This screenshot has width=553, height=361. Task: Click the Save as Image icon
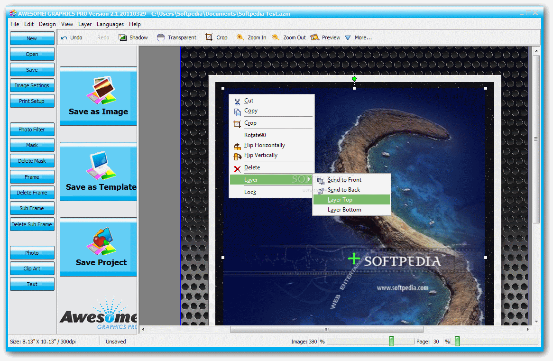click(x=101, y=90)
